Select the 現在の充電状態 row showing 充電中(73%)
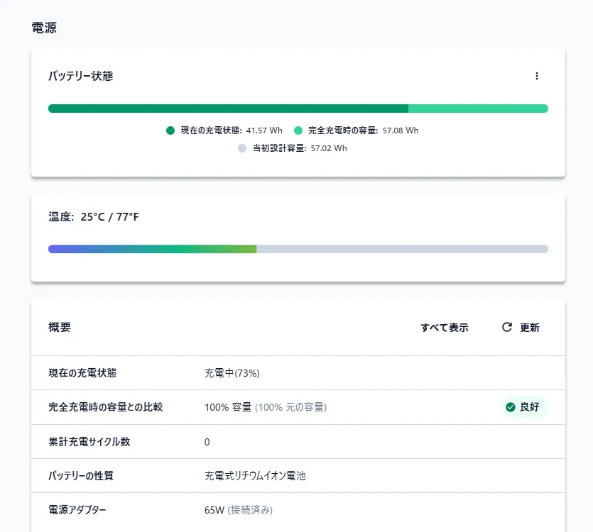Image resolution: width=593 pixels, height=532 pixels. pos(298,372)
